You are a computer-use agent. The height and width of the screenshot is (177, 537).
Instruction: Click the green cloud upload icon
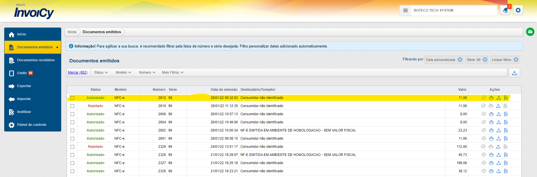530,32
